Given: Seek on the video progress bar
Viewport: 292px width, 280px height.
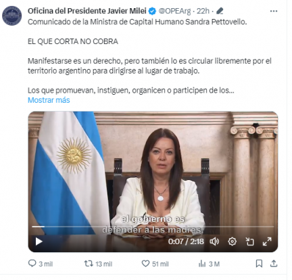Looking at the screenshot, I should point(153,227).
